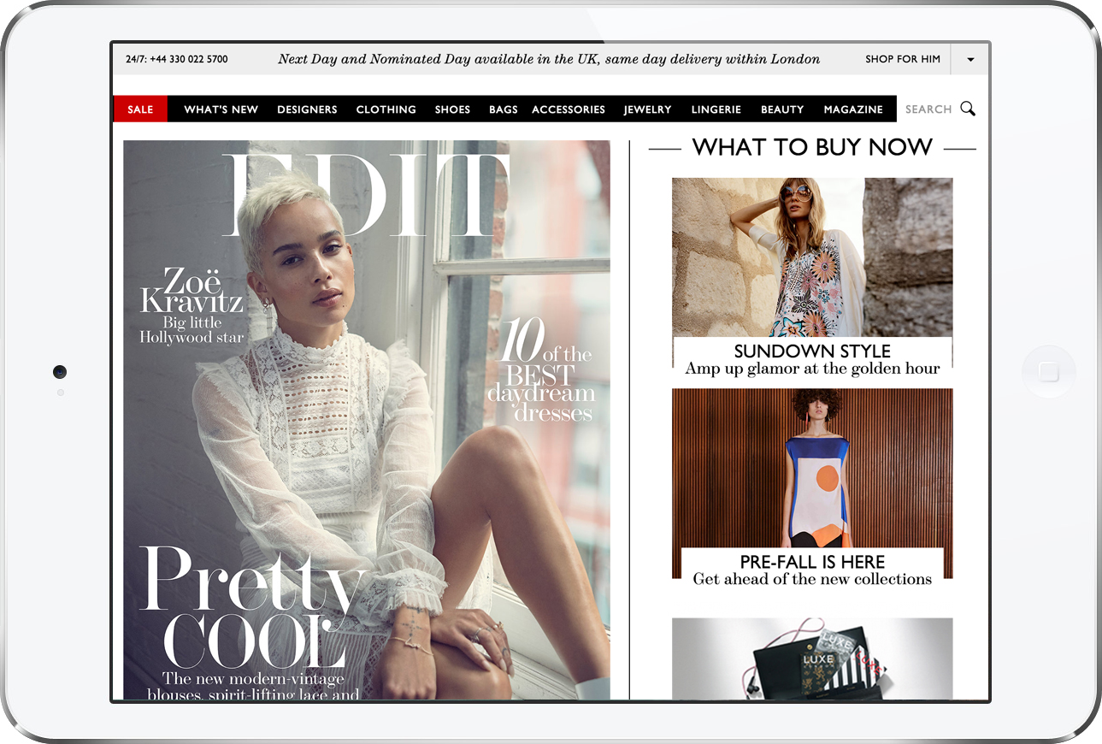Open the Jewelry menu
Viewport: 1102px width, 744px height.
pyautogui.click(x=648, y=109)
